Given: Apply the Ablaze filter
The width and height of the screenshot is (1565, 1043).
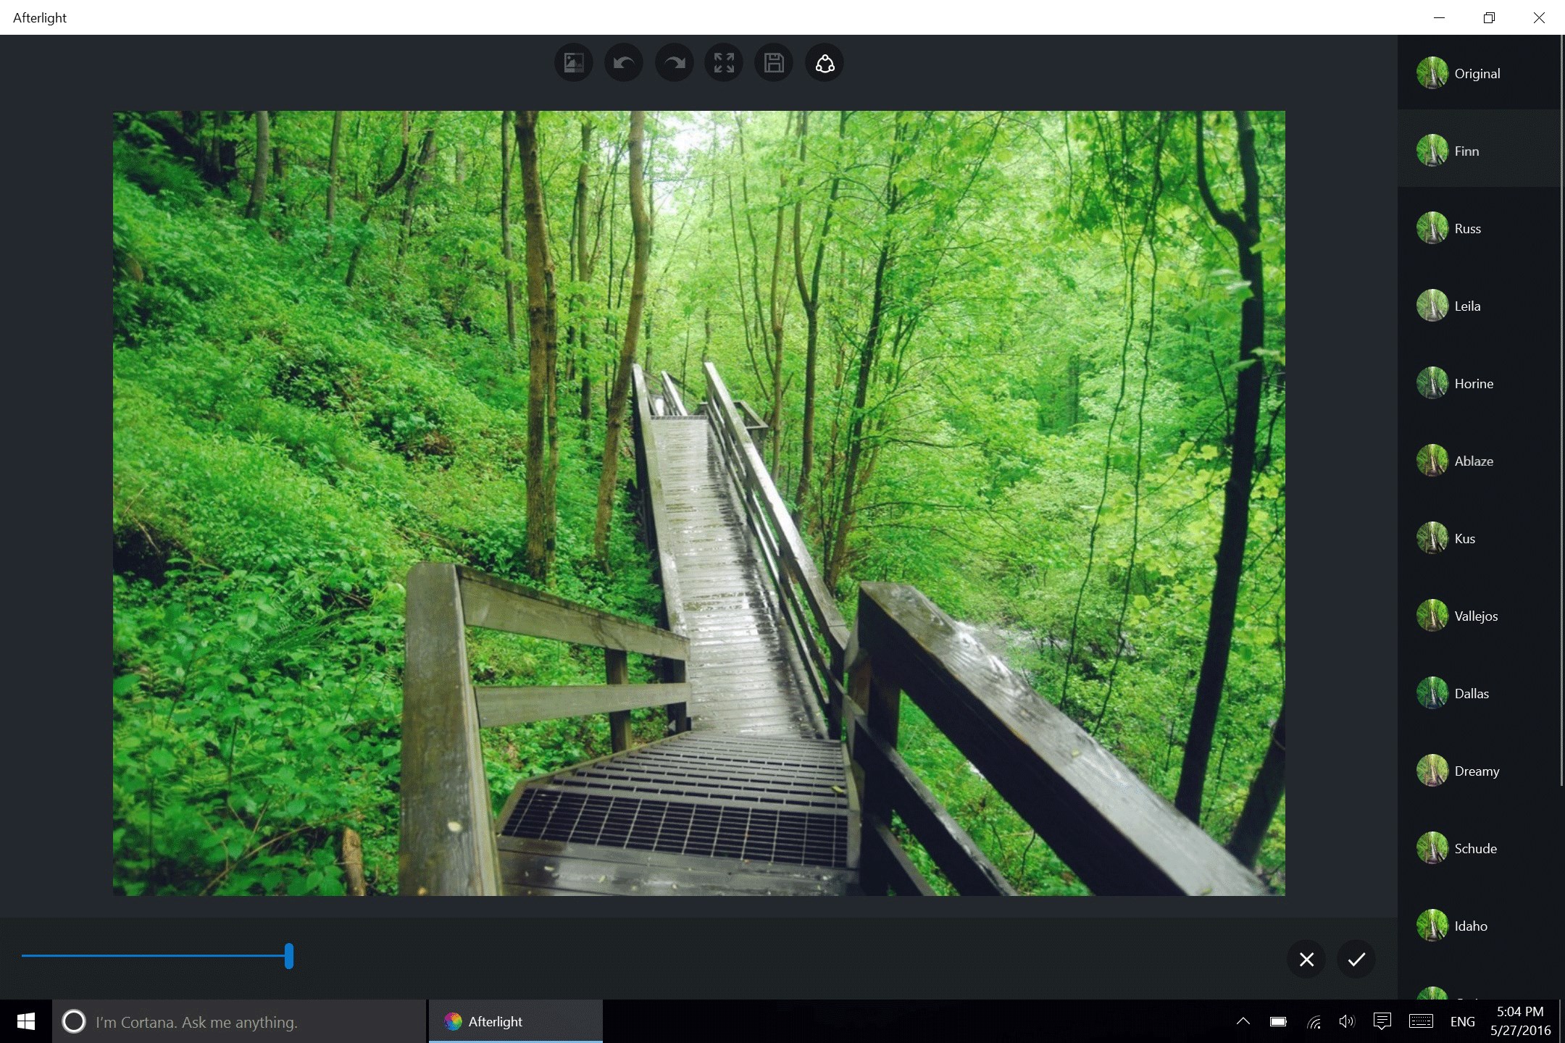Looking at the screenshot, I should tap(1474, 461).
